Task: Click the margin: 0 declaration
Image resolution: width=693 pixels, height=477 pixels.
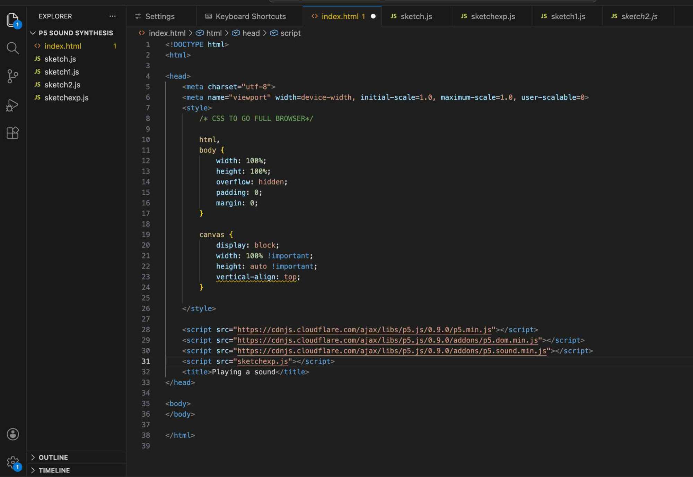Action: tap(237, 203)
